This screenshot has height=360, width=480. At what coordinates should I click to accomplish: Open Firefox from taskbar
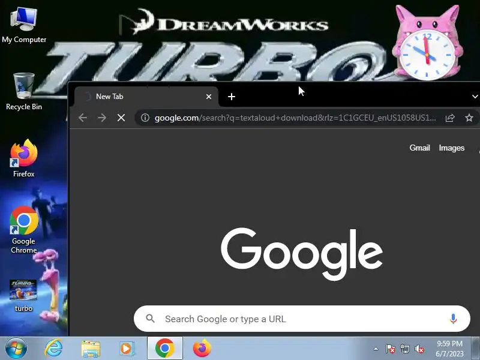(x=202, y=349)
